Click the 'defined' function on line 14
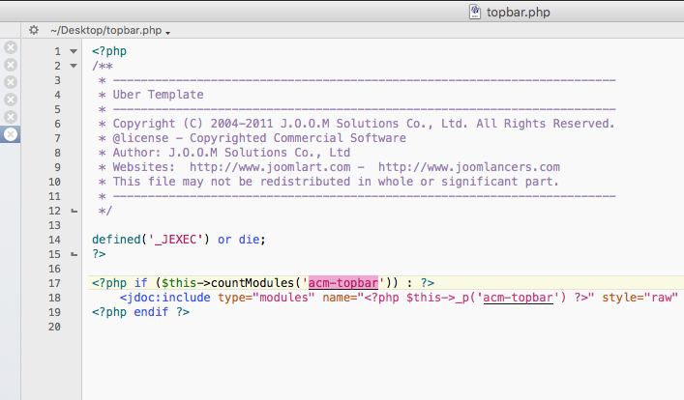This screenshot has width=684, height=400. (116, 240)
